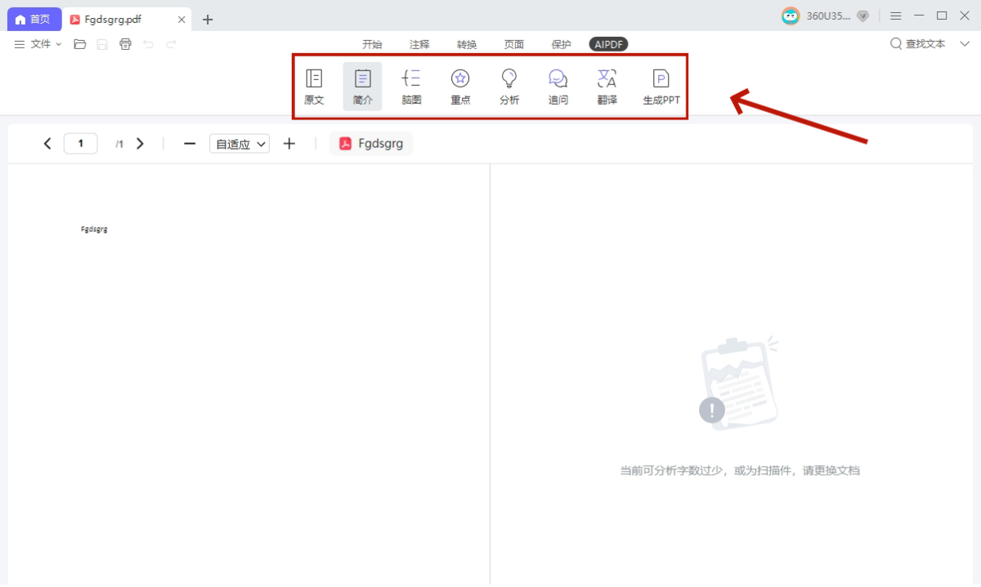Click the 360U35... account name
The width and height of the screenshot is (981, 587).
coord(828,16)
